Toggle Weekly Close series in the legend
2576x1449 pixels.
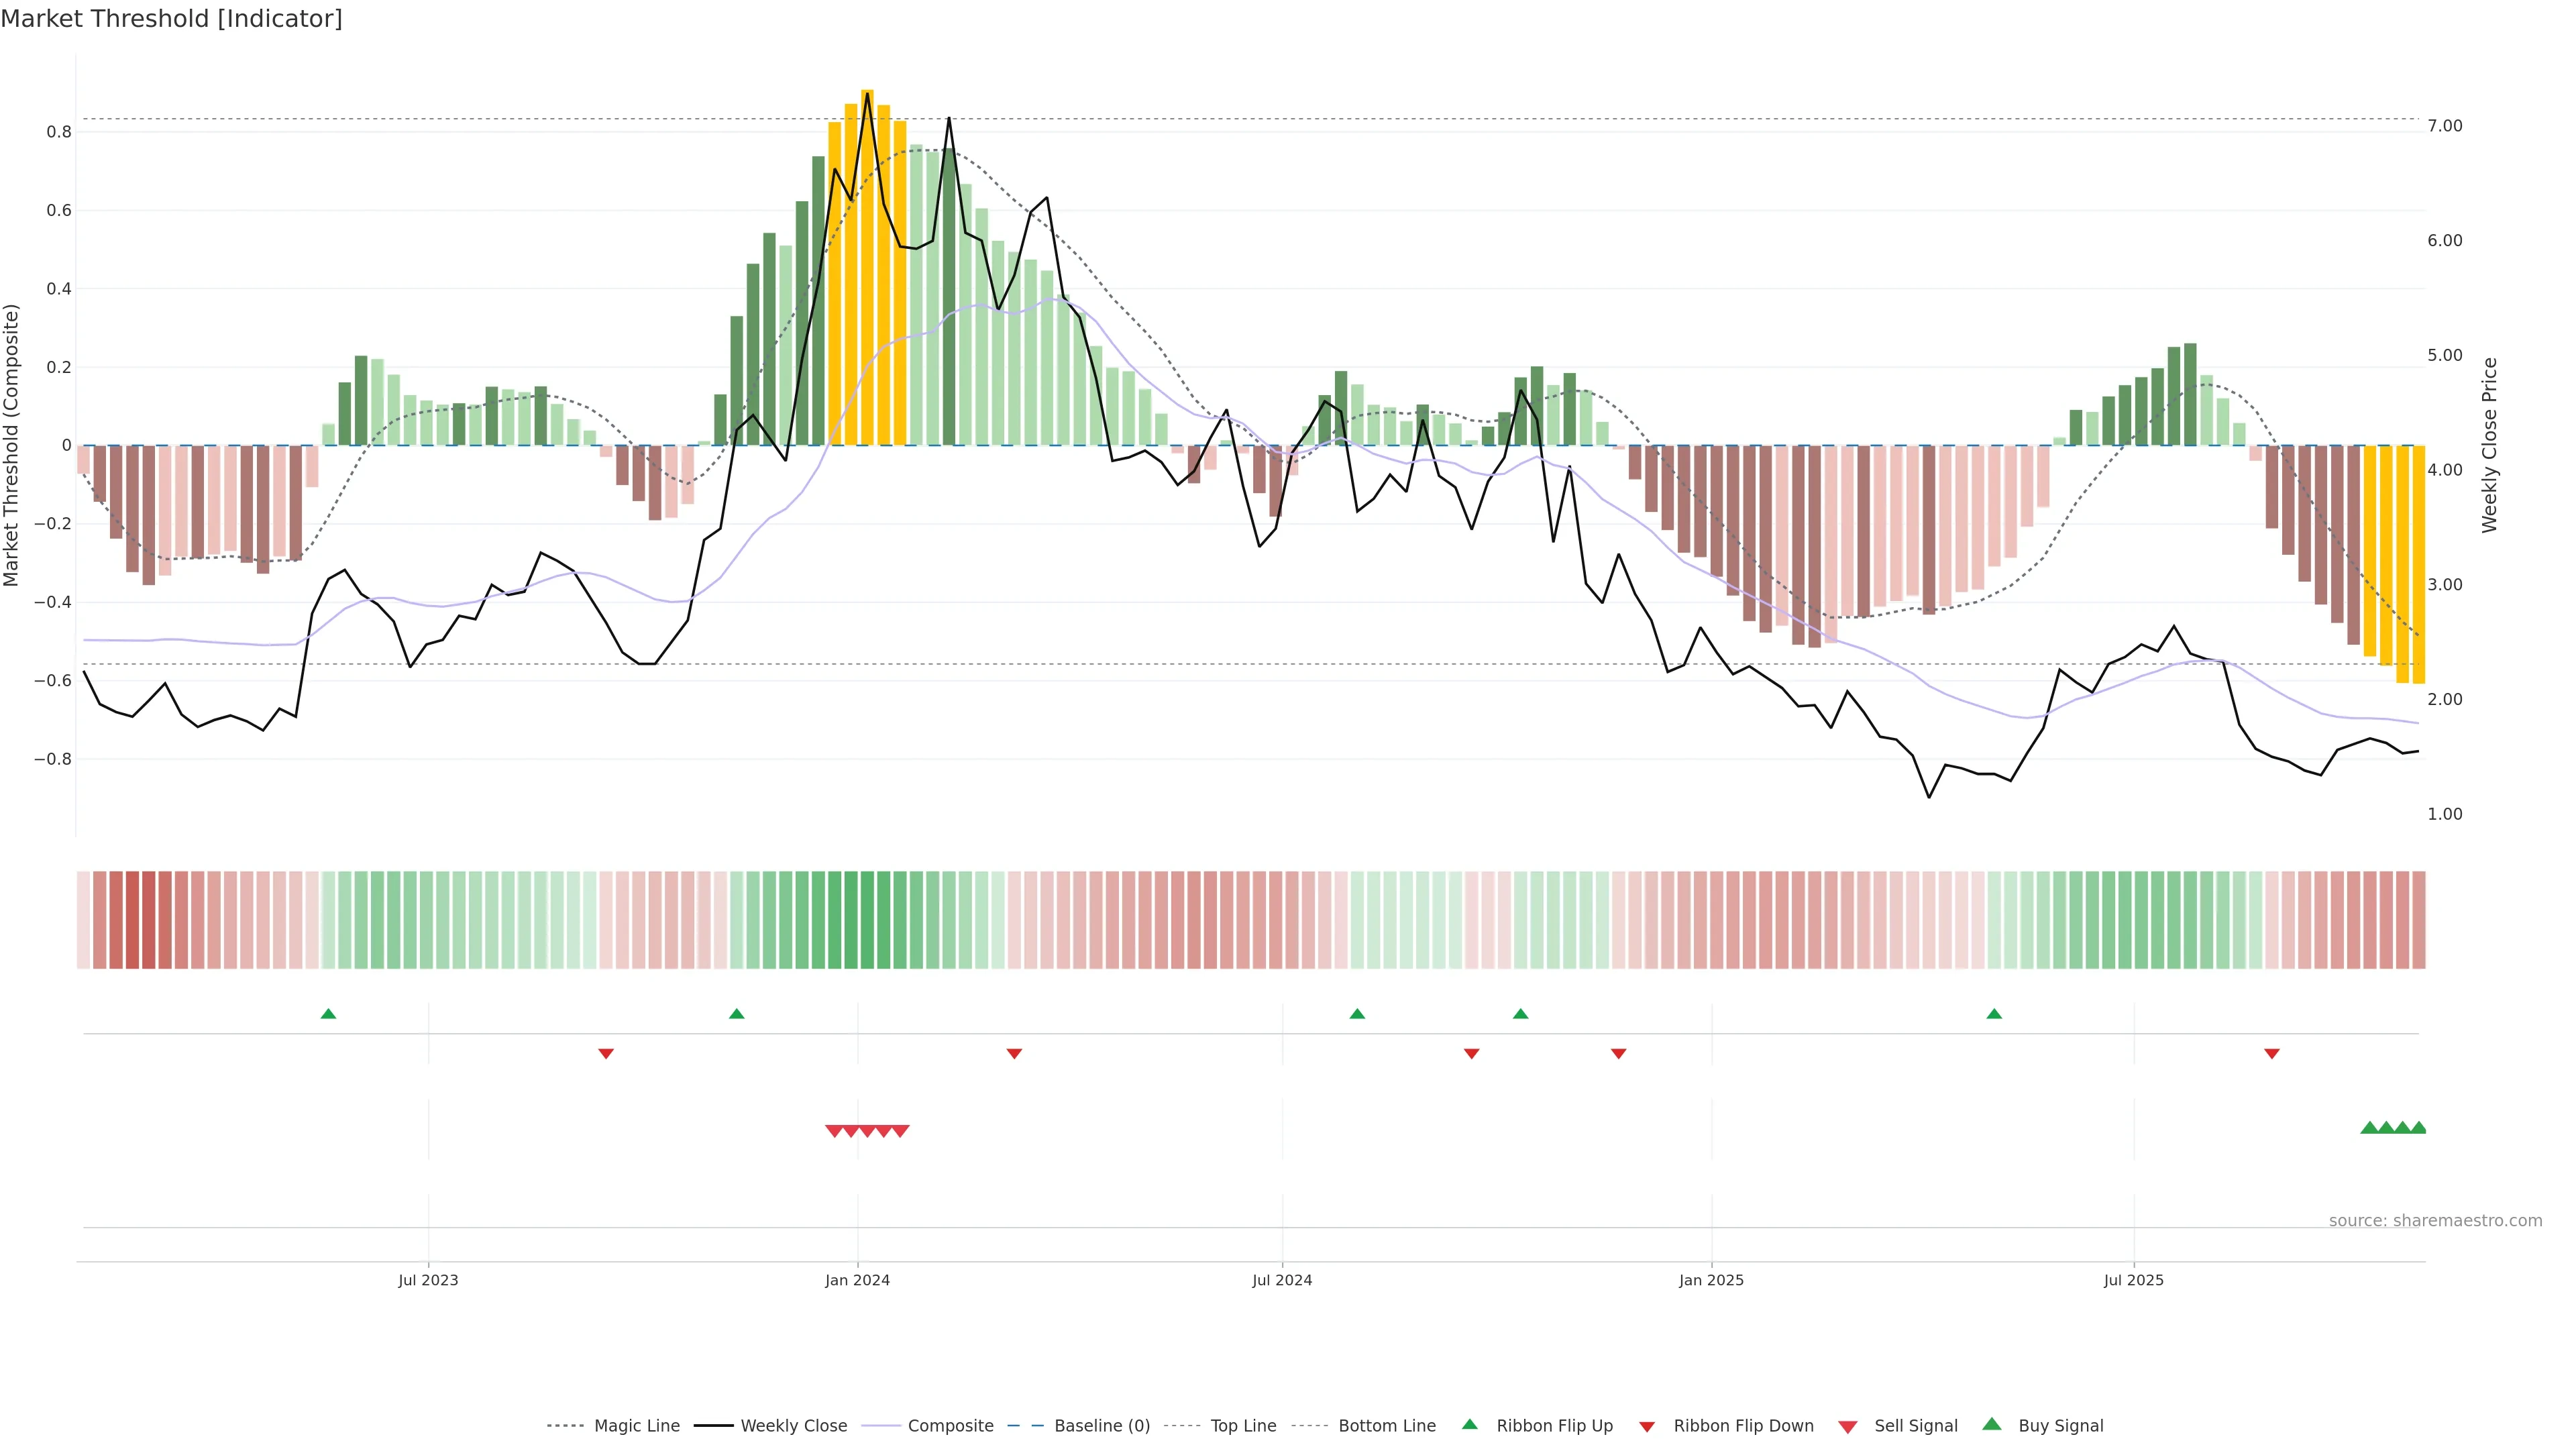[x=793, y=1426]
